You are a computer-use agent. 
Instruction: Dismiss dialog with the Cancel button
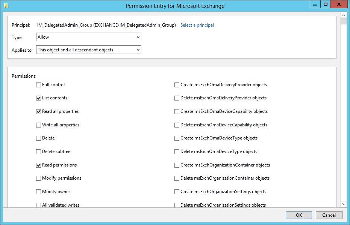click(329, 215)
